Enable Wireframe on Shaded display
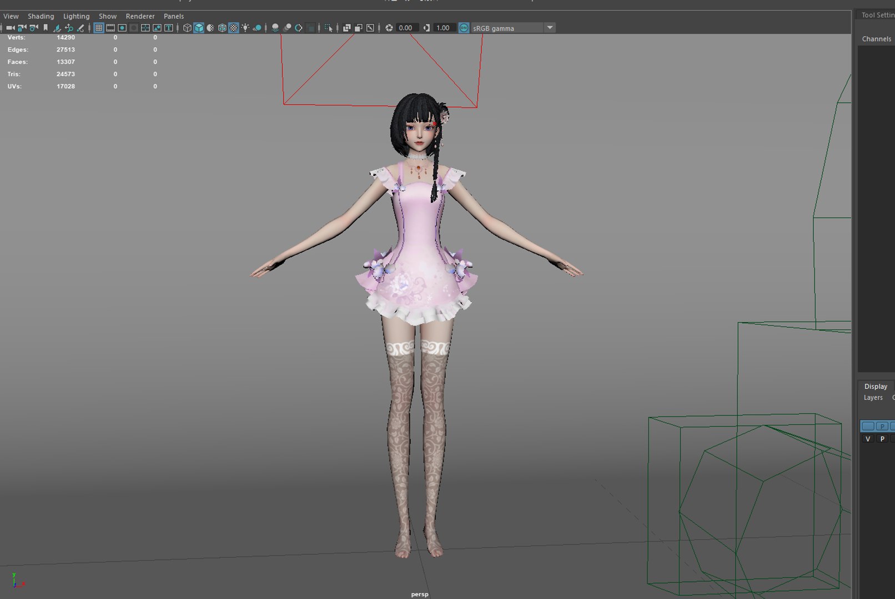895x599 pixels. pos(222,28)
